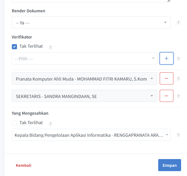This screenshot has width=187, height=176.
Task: Enable Tak Terlihat under Yang Mengesahkan
Action: click(x=15, y=123)
